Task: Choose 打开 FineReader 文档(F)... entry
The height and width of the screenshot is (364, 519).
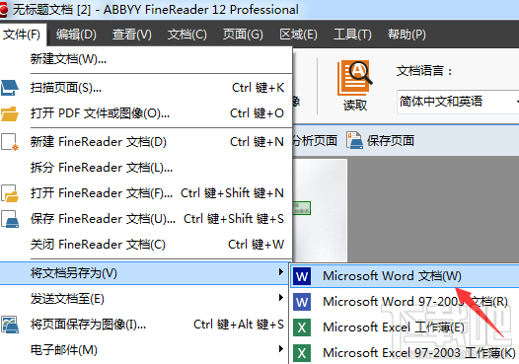Action: coord(146,193)
